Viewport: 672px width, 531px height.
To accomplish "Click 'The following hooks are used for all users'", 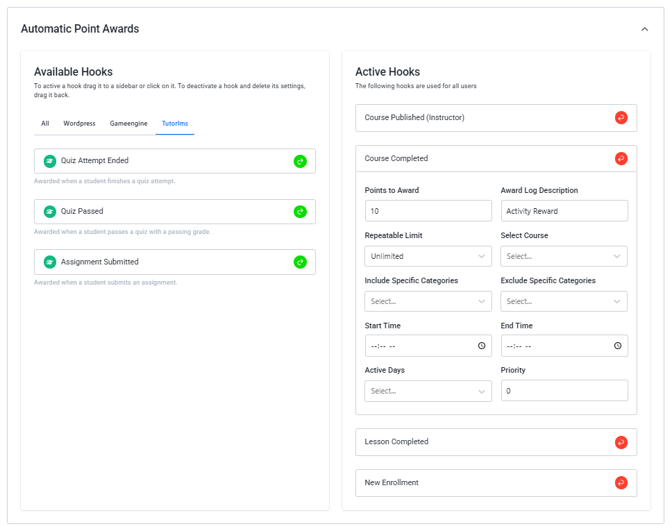I will [x=416, y=86].
